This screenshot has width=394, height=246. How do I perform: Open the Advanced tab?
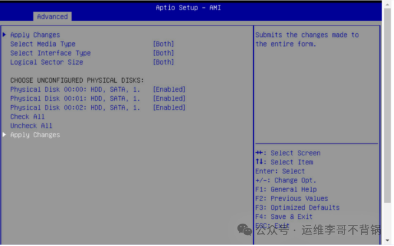click(x=52, y=16)
